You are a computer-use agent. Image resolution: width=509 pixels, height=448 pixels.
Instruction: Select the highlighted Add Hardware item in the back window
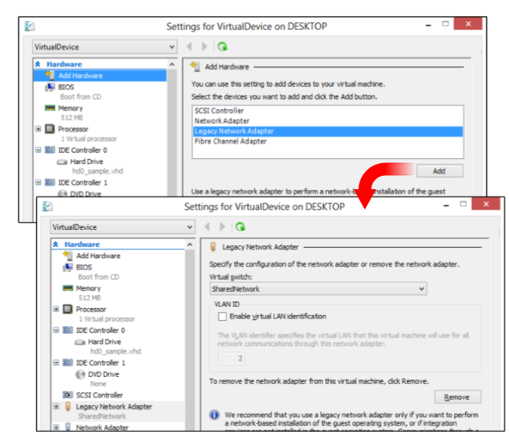[100, 75]
